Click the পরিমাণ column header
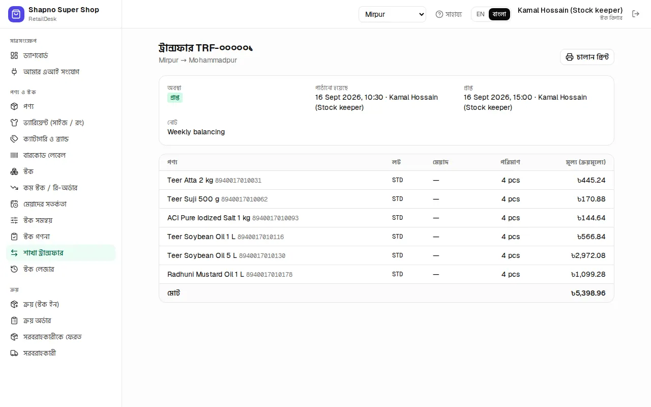Screen dimensions: 651x407 coord(510,162)
